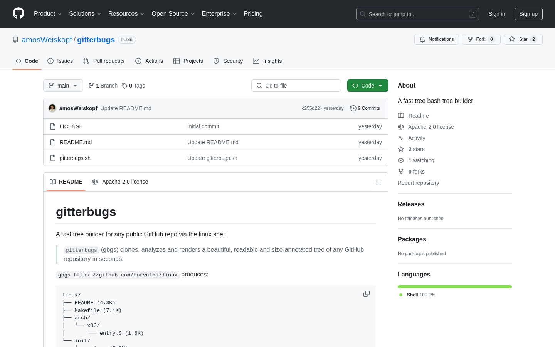The height and width of the screenshot is (347, 555).
Task: Click Report repository
Action: pos(418,183)
